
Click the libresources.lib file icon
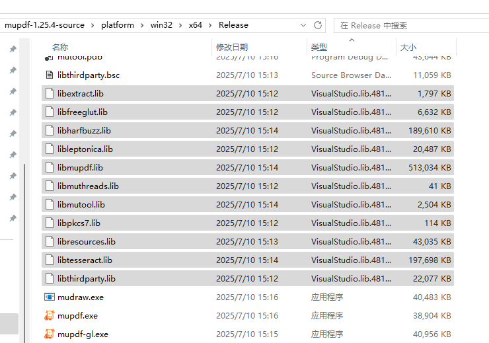50,241
